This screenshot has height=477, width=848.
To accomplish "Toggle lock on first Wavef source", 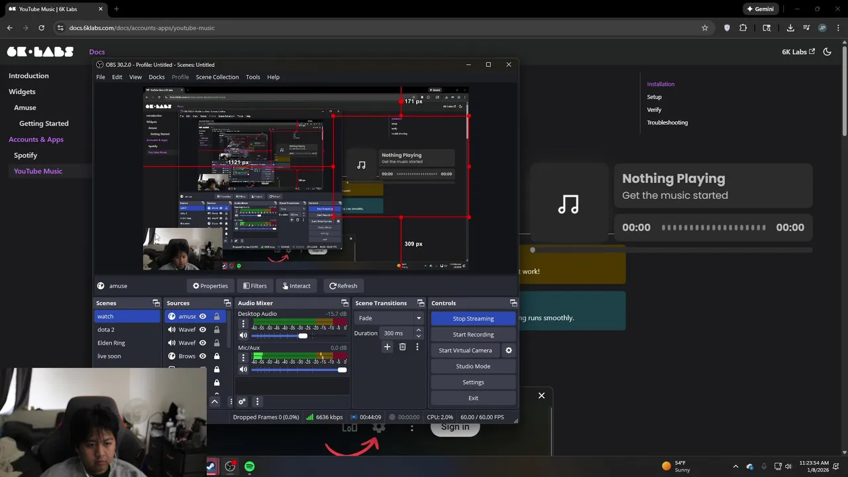I will point(217,329).
